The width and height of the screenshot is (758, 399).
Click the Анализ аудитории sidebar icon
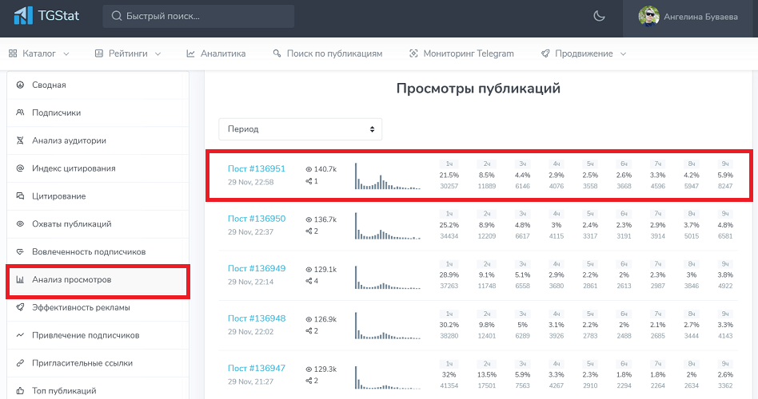tap(20, 140)
